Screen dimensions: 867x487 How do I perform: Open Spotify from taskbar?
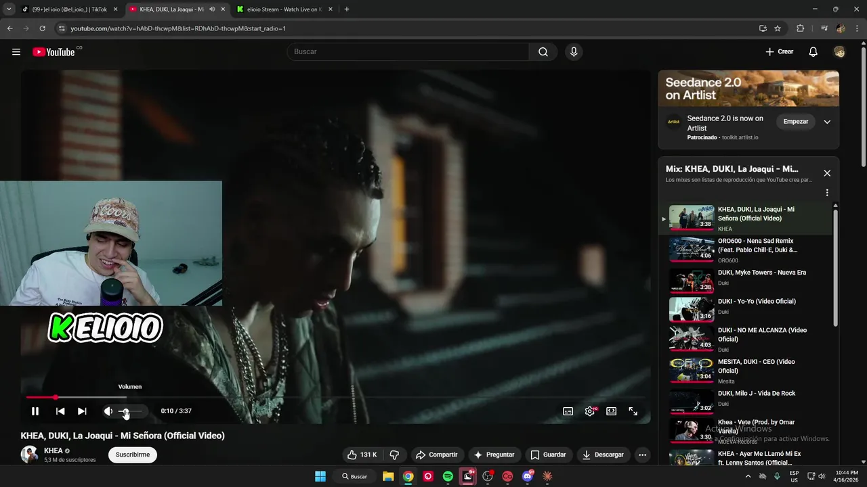pyautogui.click(x=448, y=476)
